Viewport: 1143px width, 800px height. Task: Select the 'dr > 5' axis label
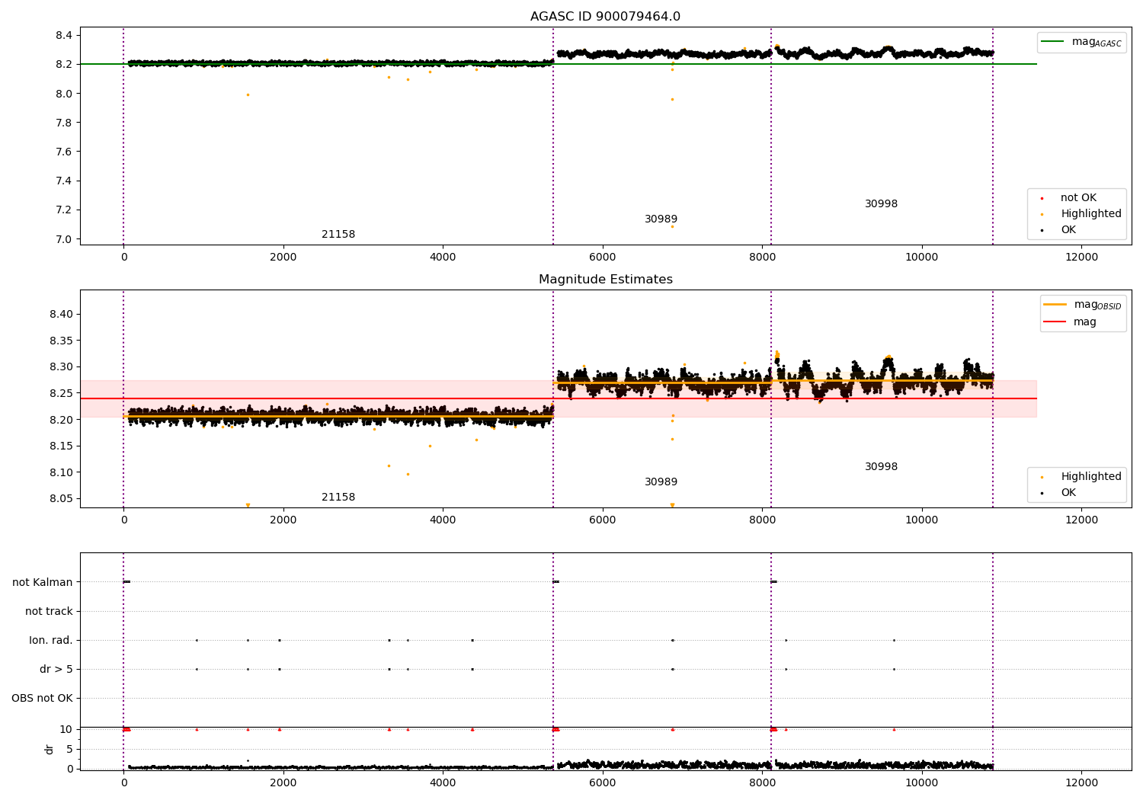[x=56, y=669]
